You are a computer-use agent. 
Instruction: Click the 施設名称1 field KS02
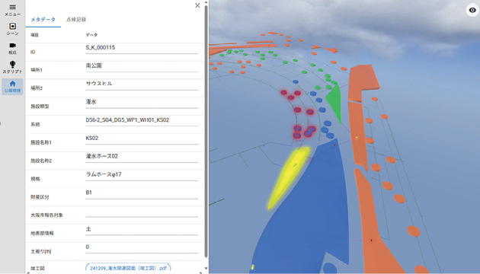tap(142, 139)
